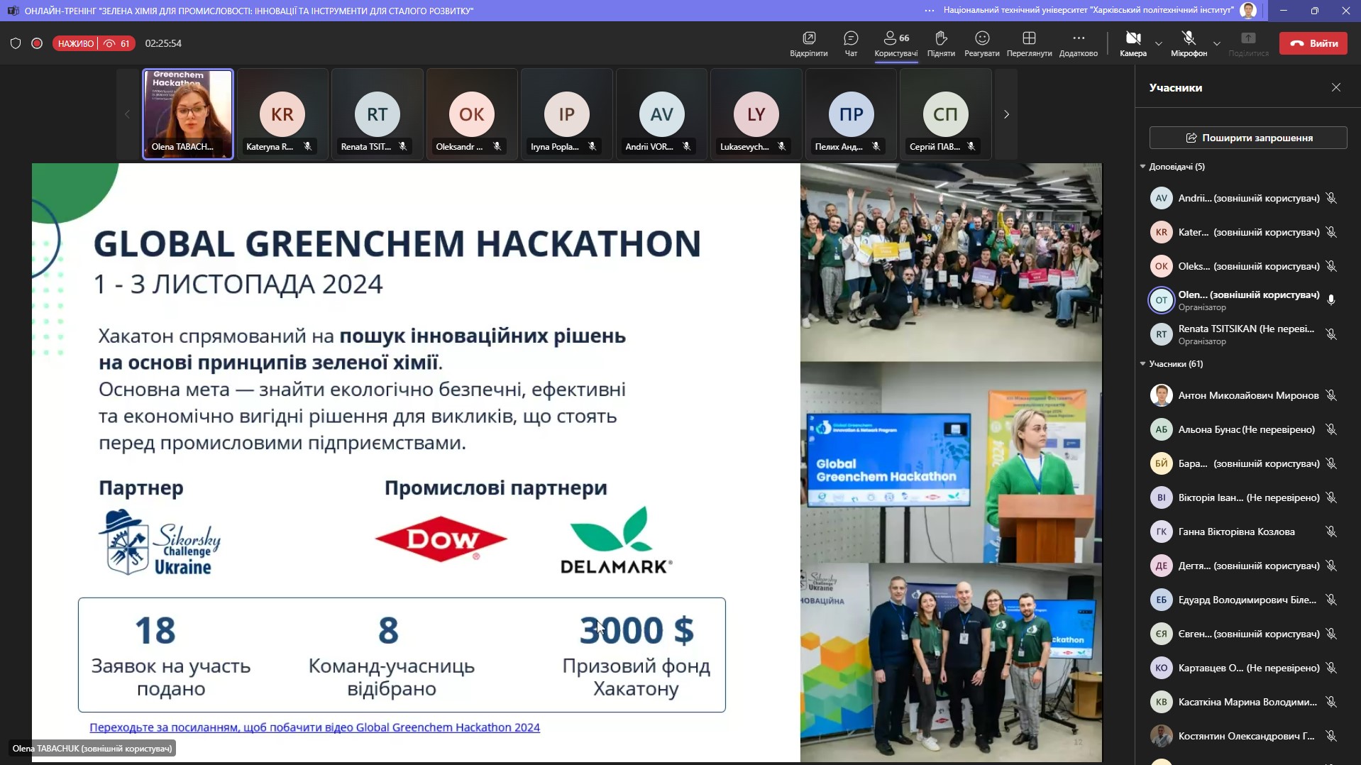Screen dimensions: 1361x765
Task: Click the Raise hand (Підняти) icon
Action: [941, 43]
